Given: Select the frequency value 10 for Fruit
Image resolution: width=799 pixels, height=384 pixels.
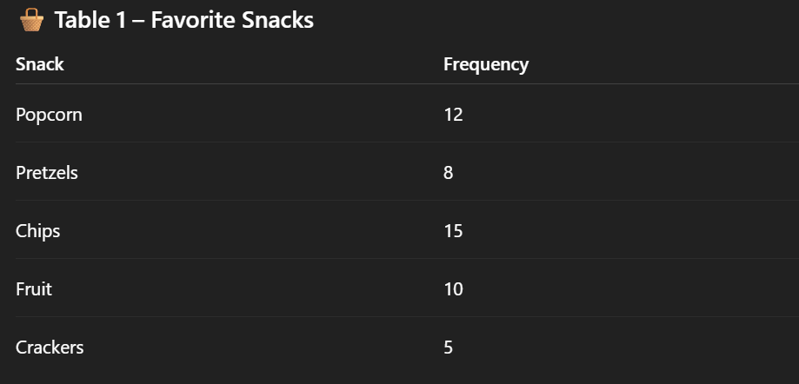Looking at the screenshot, I should (452, 288).
